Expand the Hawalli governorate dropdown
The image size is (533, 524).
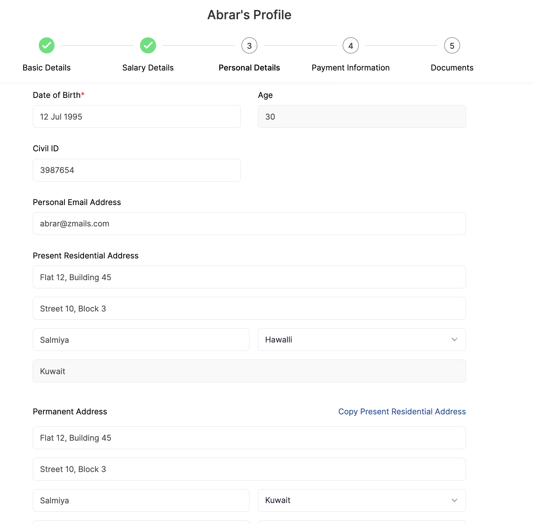point(362,340)
